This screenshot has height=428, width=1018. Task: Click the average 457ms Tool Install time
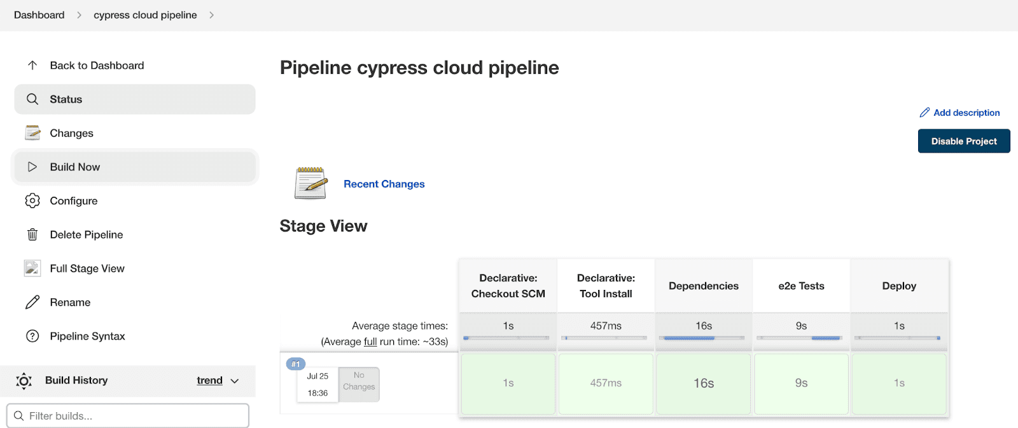[x=606, y=326]
